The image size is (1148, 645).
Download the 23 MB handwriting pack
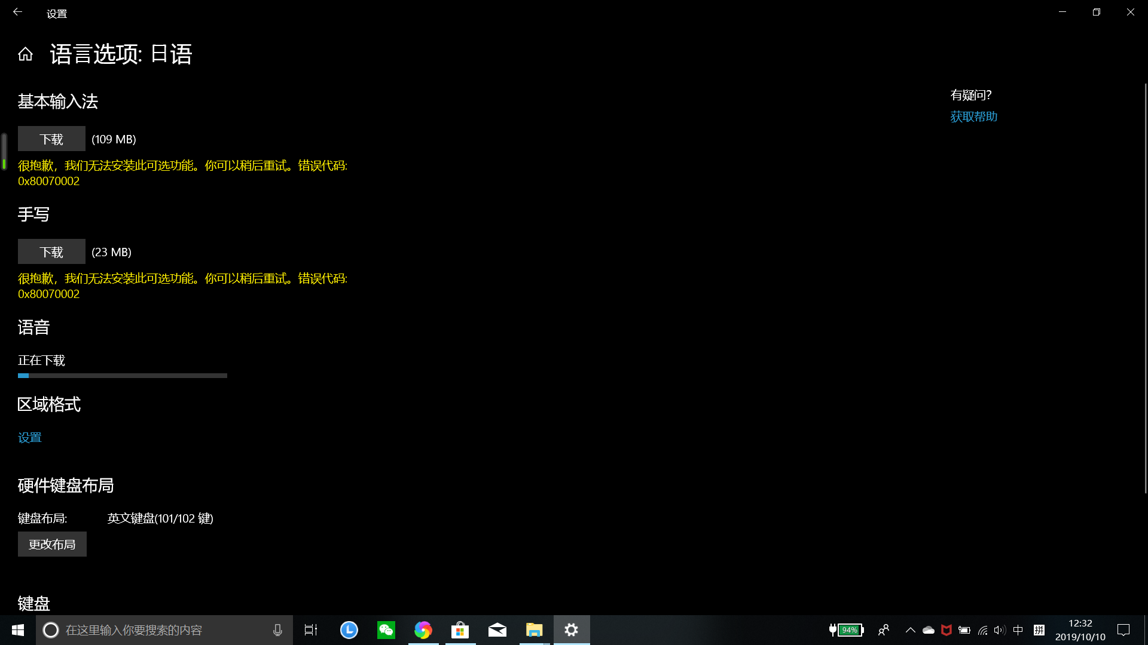[51, 252]
